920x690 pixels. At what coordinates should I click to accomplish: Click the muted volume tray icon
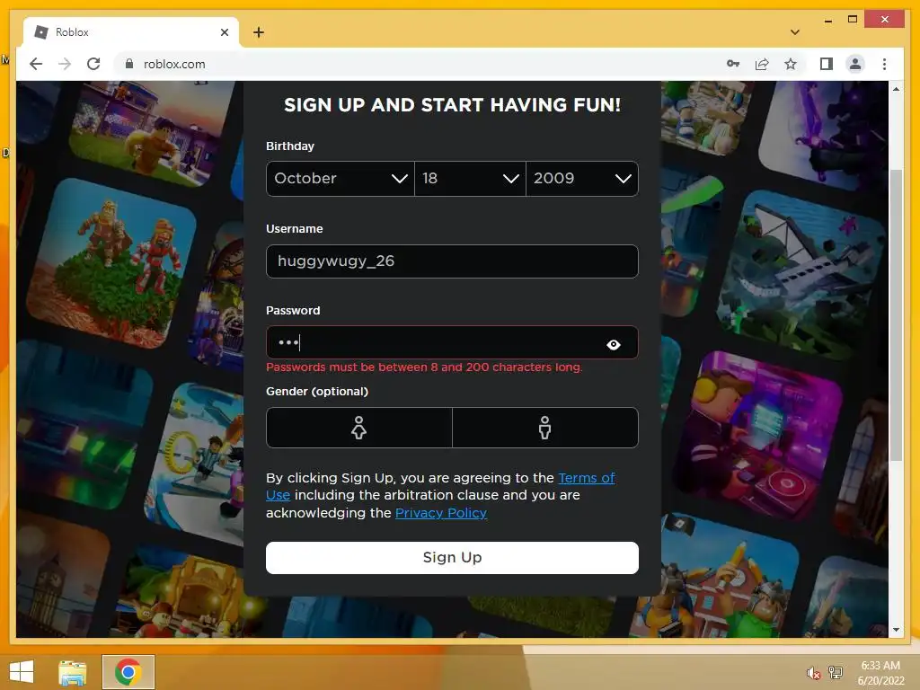[813, 673]
